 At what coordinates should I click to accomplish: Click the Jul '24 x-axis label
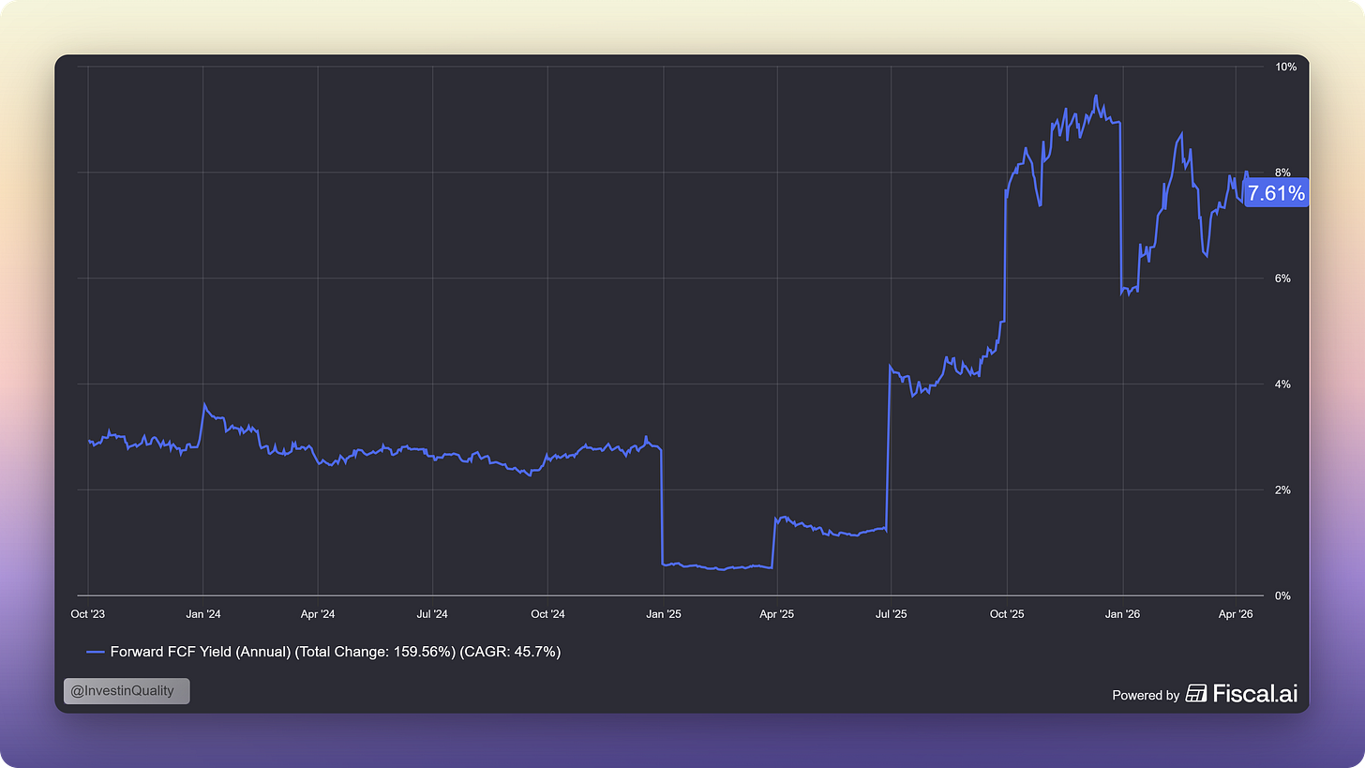pyautogui.click(x=431, y=614)
